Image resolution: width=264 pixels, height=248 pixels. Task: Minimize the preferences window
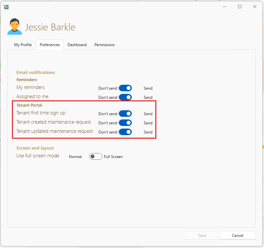225,7
